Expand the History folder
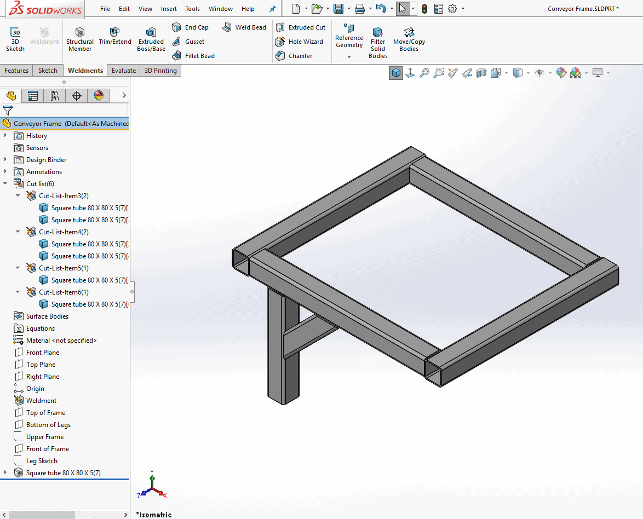This screenshot has height=519, width=643. pos(5,135)
